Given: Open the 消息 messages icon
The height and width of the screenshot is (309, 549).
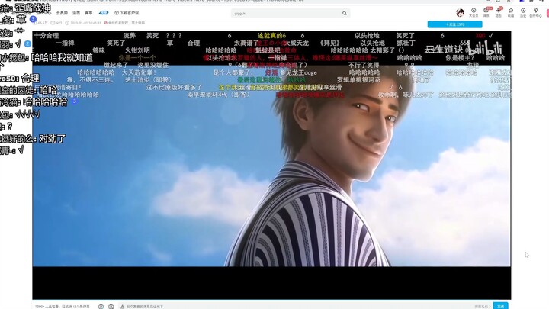Looking at the screenshot, I should point(485,13).
